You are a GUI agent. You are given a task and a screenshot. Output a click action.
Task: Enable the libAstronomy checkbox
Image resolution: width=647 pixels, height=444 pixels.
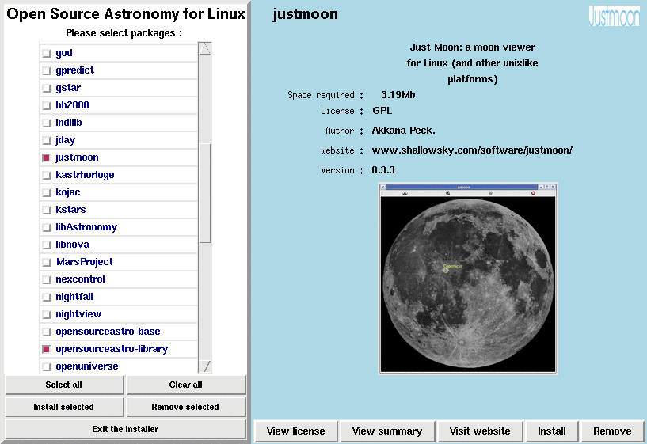click(46, 228)
